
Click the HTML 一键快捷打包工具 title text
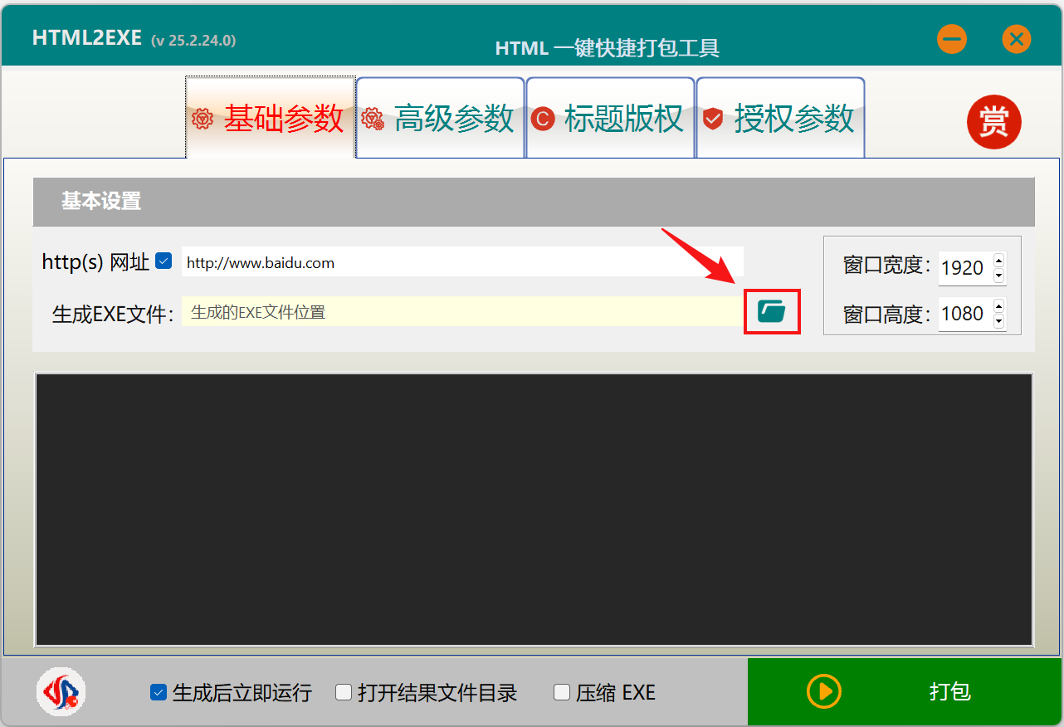click(608, 48)
